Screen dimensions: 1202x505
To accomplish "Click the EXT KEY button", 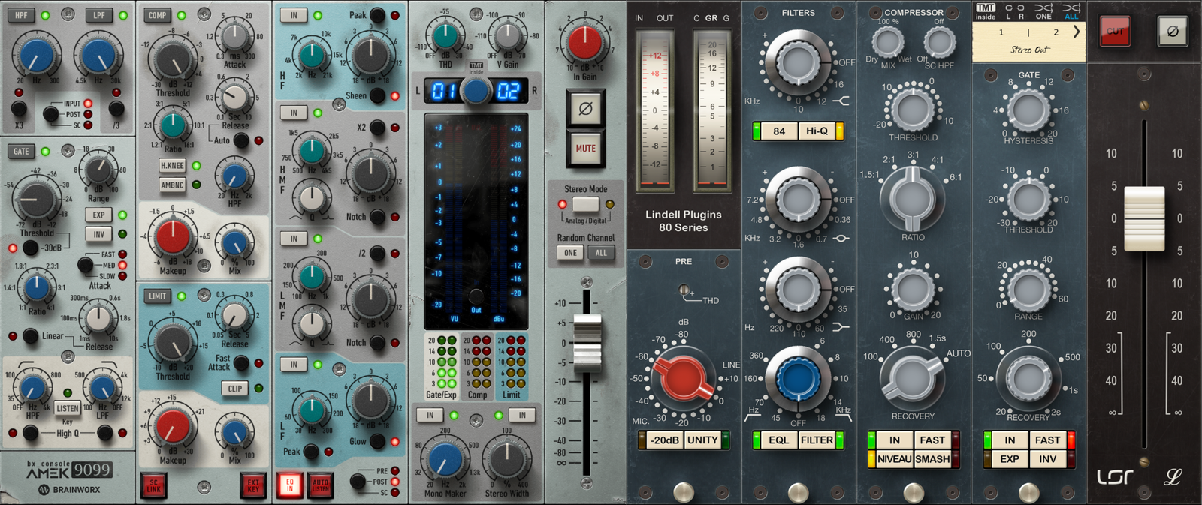I will (253, 485).
